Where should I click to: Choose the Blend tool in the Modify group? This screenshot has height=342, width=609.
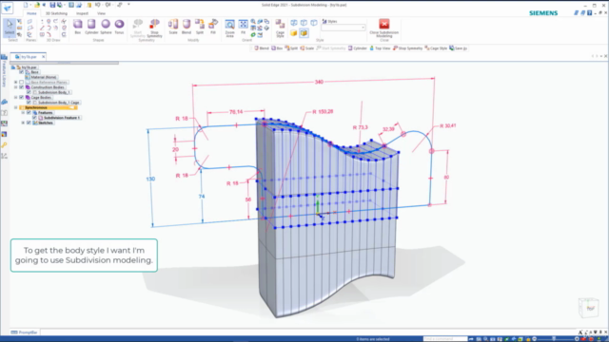pos(187,27)
